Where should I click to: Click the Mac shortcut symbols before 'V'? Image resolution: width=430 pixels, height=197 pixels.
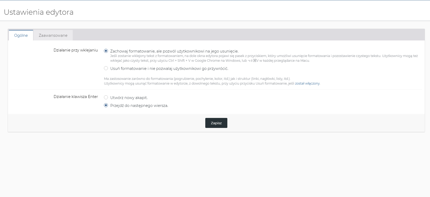coord(252,61)
